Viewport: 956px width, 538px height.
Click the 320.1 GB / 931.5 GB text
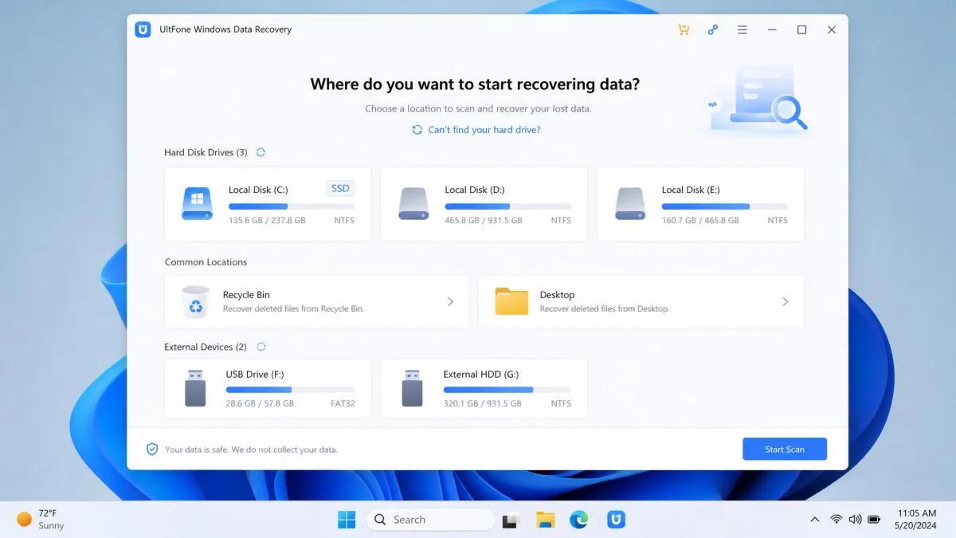pyautogui.click(x=483, y=403)
